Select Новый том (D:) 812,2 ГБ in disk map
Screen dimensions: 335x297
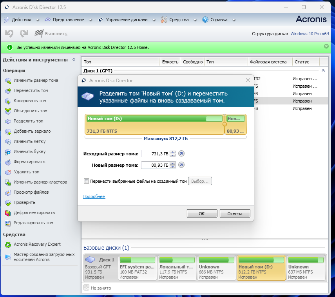tap(261, 268)
